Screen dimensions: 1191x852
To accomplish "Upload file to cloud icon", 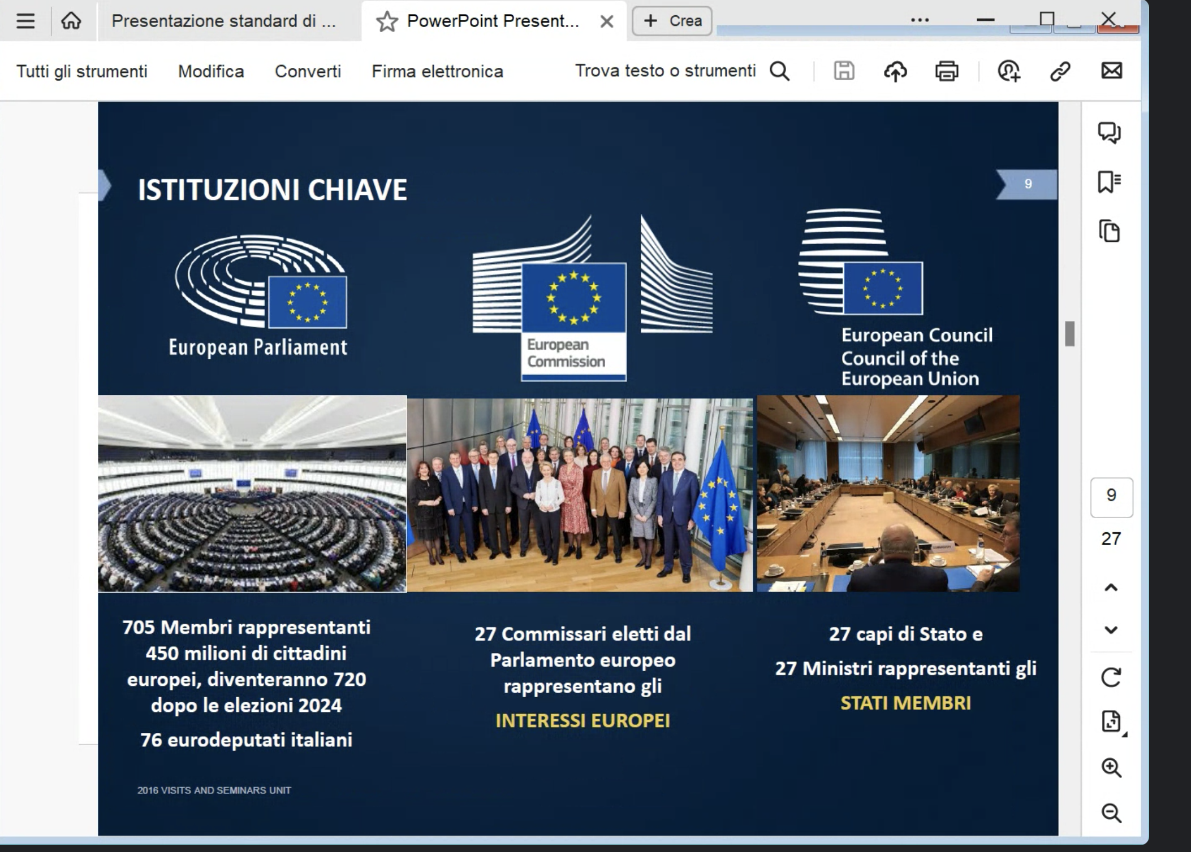I will pyautogui.click(x=896, y=71).
